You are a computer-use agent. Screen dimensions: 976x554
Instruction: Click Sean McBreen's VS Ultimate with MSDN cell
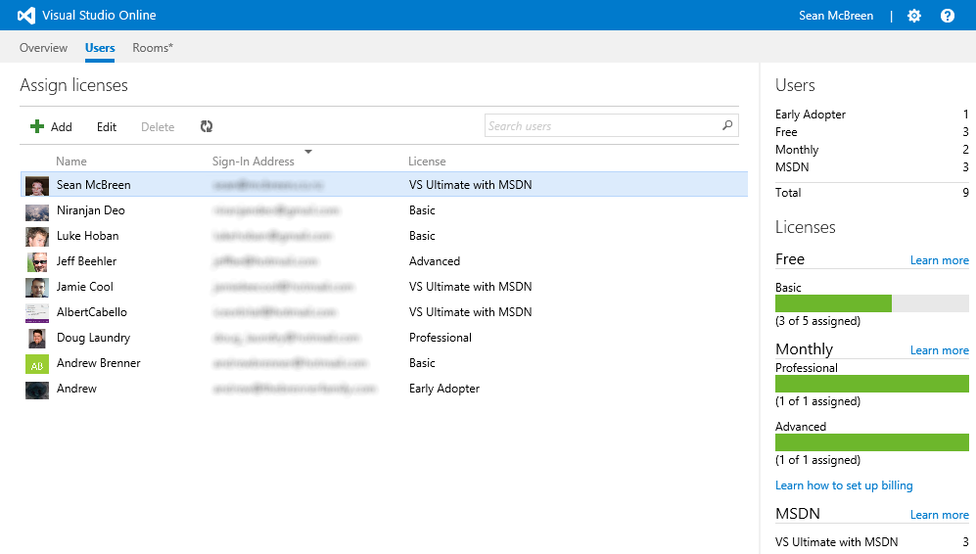coord(470,185)
